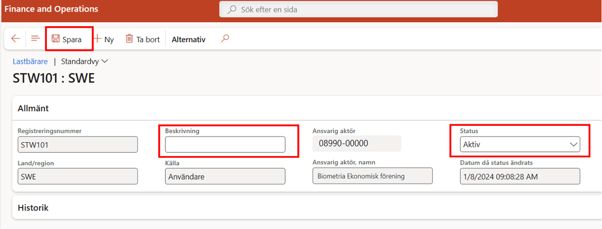Expand the Standardvy view selector
The width and height of the screenshot is (602, 229).
pos(85,61)
